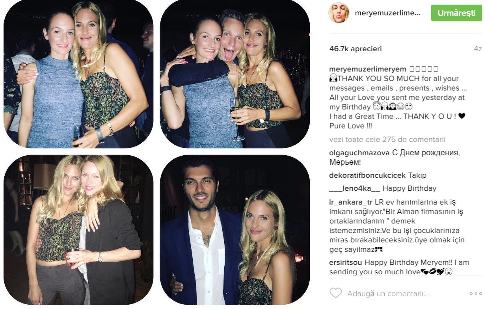Click the meryemuzerlimeryem caption username

pos(367,69)
